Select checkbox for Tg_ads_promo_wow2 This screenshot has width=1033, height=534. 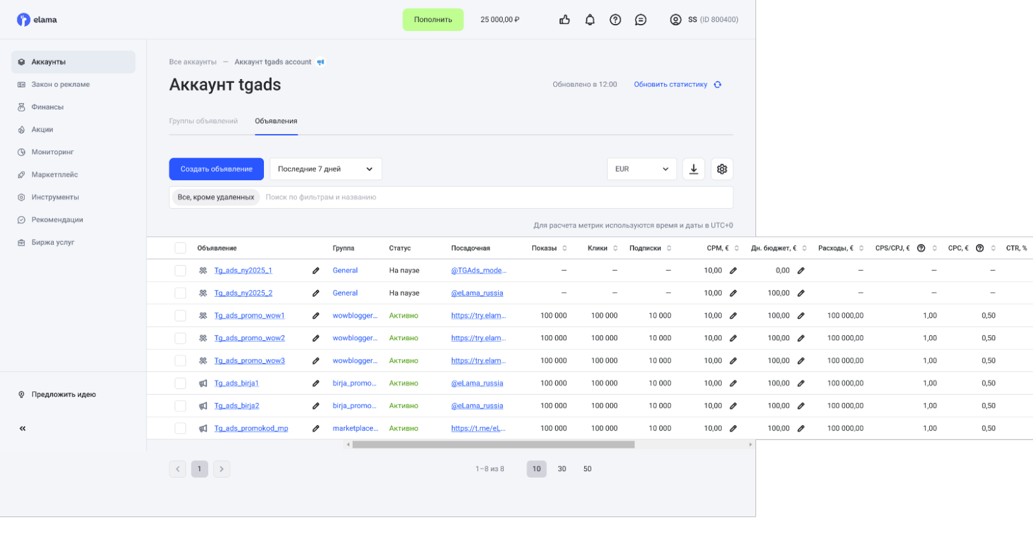pos(180,338)
